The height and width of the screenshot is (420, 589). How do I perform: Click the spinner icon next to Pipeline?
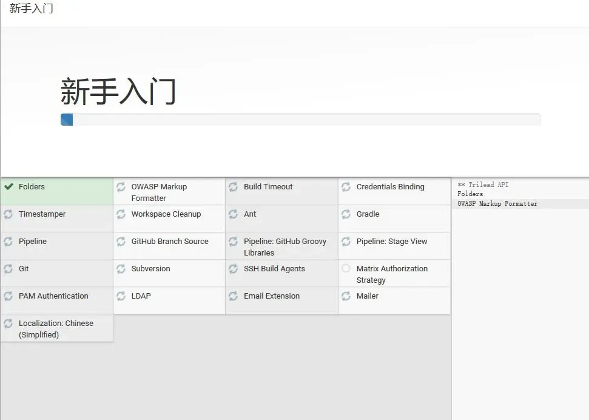(8, 241)
